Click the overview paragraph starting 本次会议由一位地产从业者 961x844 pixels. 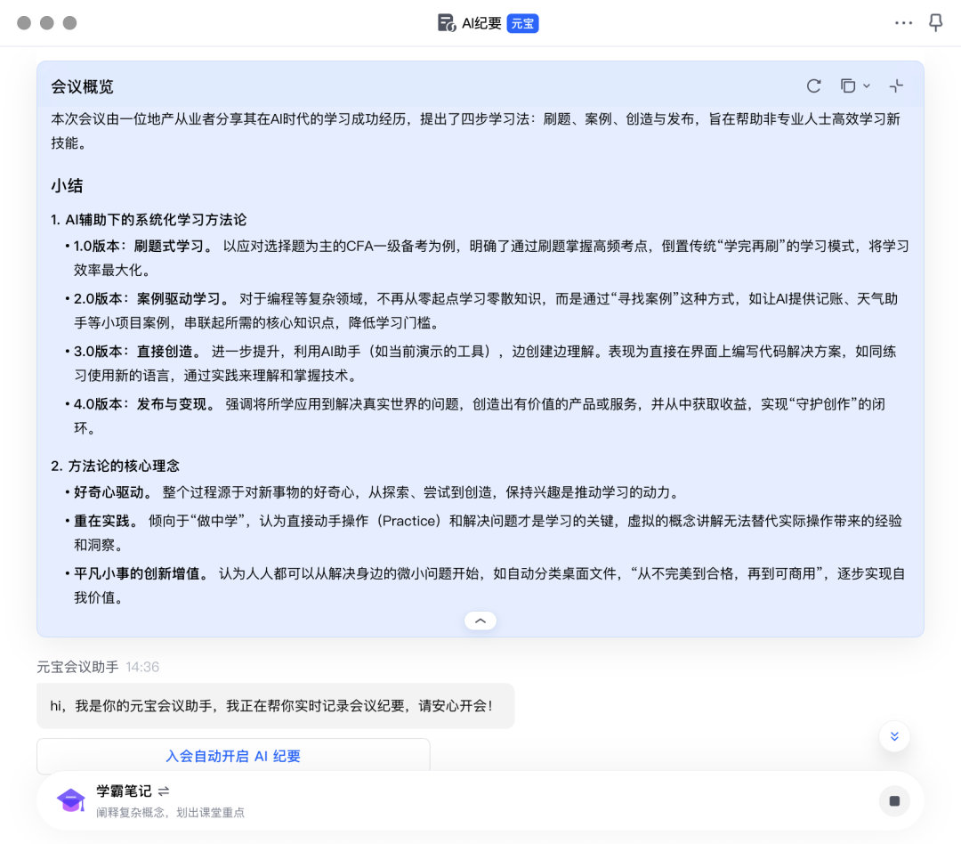(x=475, y=131)
